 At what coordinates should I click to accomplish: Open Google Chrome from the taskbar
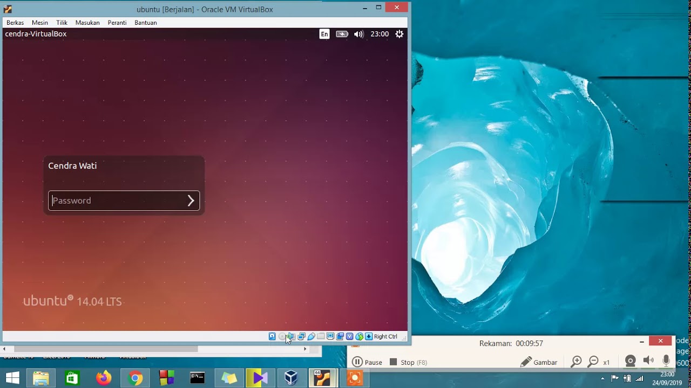[135, 378]
